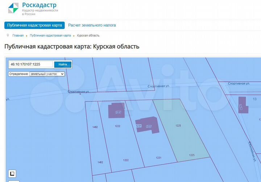Click the number 13 map label
This screenshot has width=261, height=182.
tap(255, 99)
